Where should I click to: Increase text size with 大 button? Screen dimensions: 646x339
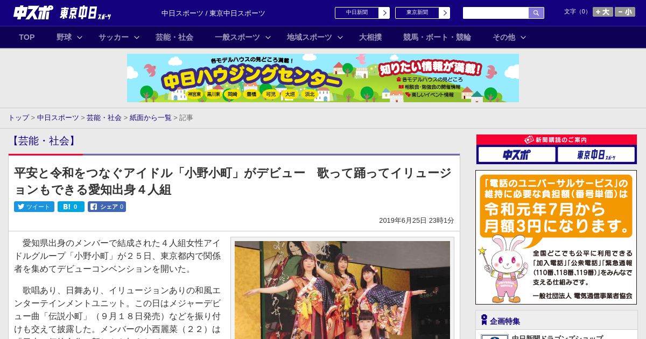[603, 12]
